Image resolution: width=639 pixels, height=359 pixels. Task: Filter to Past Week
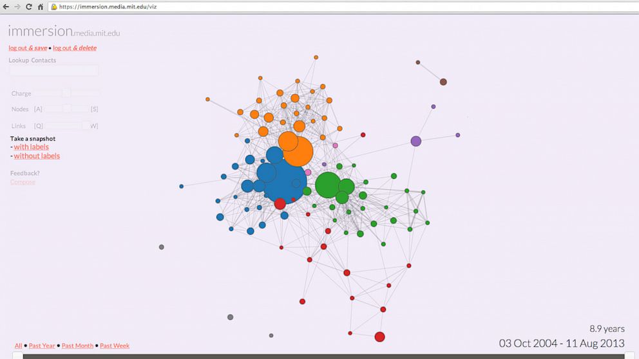tap(115, 345)
